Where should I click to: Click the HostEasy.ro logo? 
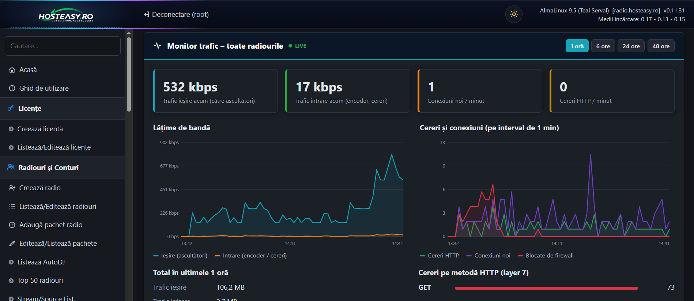pos(66,15)
